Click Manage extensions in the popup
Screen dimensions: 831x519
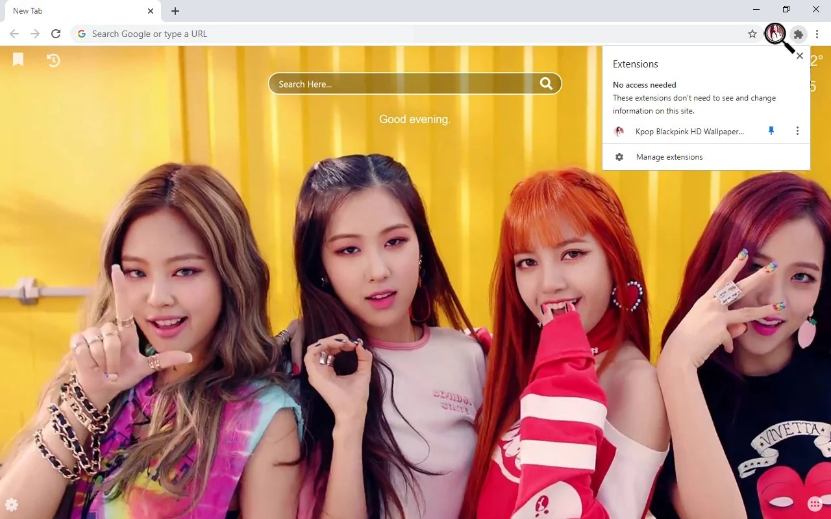tap(669, 156)
